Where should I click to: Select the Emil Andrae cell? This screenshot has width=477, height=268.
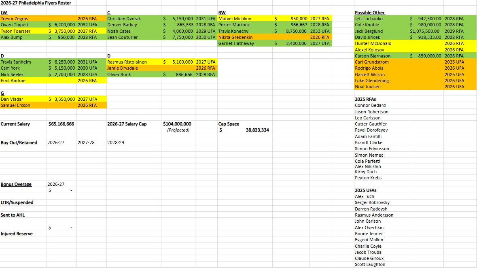pyautogui.click(x=23, y=81)
